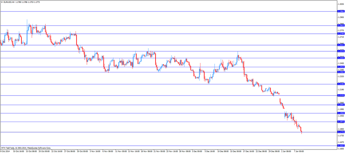Click the triangle icon beside EURUSD,H4 title
This screenshot has width=345, height=153.
[x=2, y=2]
